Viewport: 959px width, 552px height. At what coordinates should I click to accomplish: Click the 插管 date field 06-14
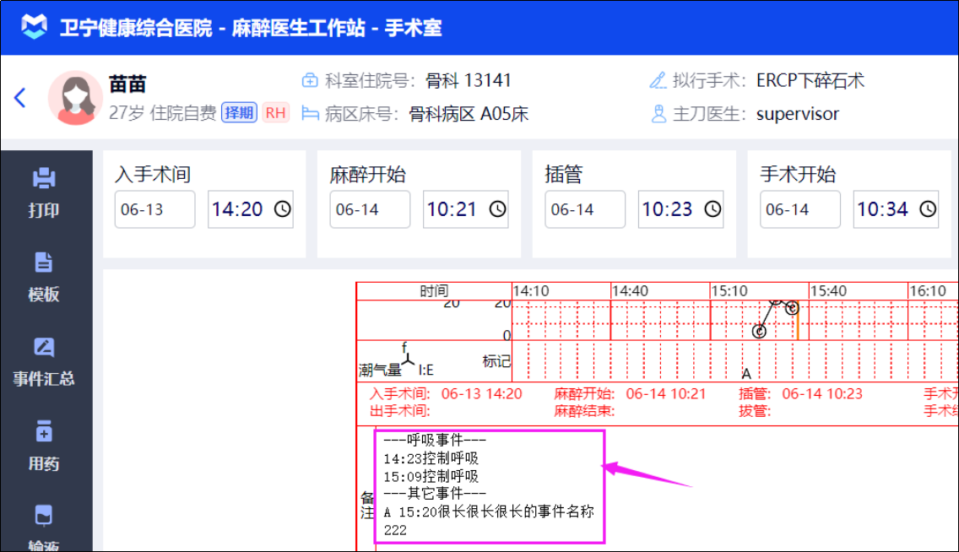[585, 209]
